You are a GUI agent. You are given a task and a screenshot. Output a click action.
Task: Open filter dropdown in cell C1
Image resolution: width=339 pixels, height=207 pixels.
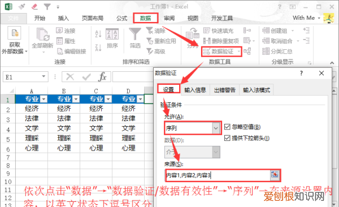[108, 99]
